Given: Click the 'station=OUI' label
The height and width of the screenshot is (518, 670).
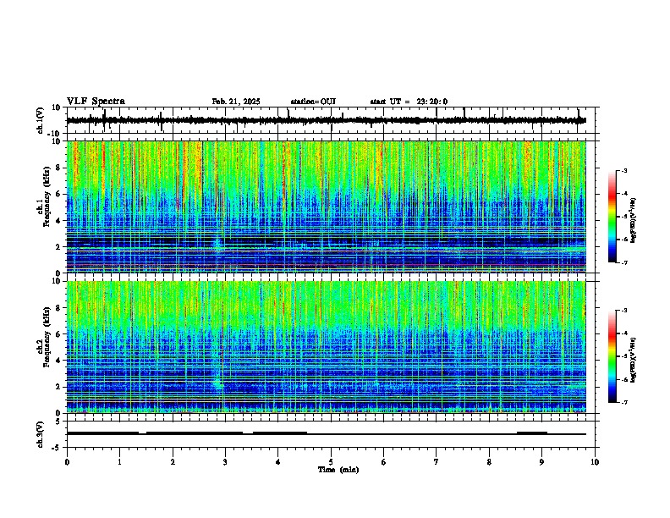Looking at the screenshot, I should click(x=313, y=102).
